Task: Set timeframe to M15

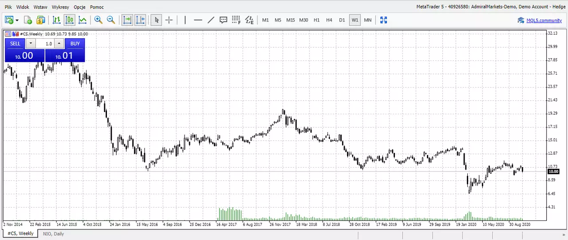Action: (291, 20)
